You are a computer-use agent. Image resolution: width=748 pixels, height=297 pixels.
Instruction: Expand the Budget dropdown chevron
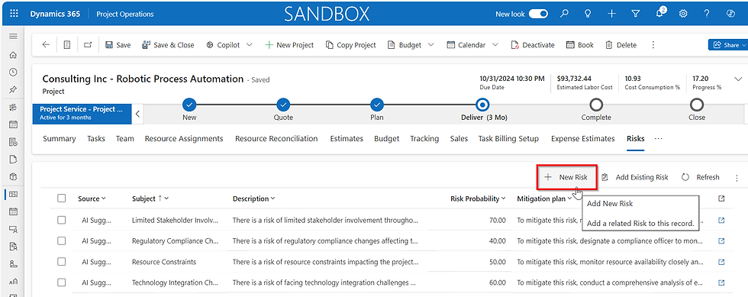[x=430, y=45]
